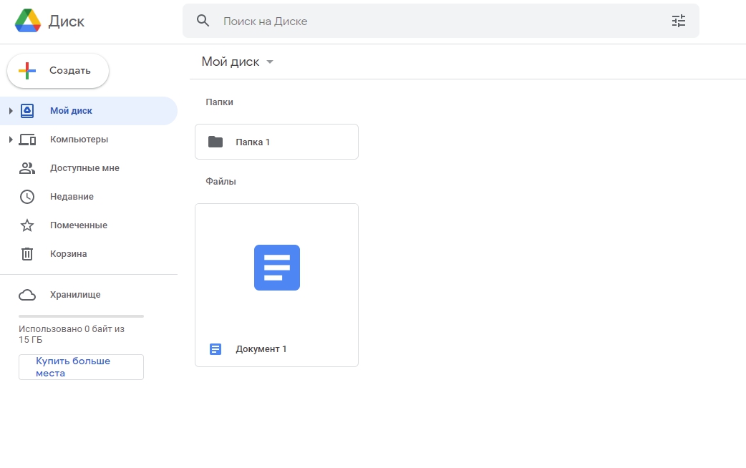
Task: Click the Помеченные star icon
Action: tap(27, 225)
